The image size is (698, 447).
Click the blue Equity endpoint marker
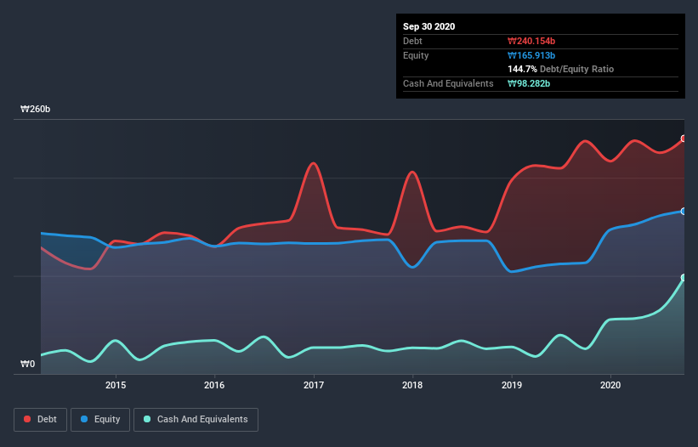click(x=684, y=212)
